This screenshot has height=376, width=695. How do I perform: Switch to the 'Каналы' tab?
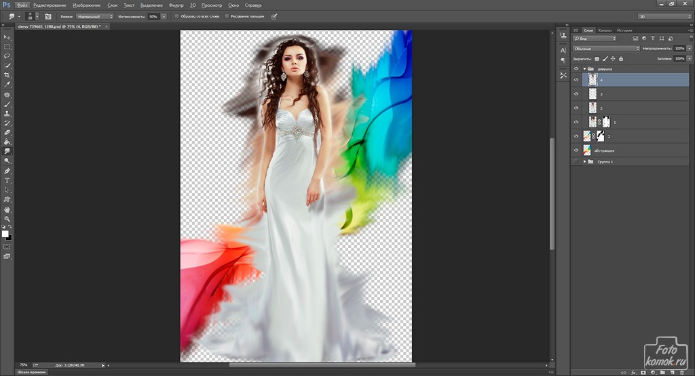coord(604,30)
